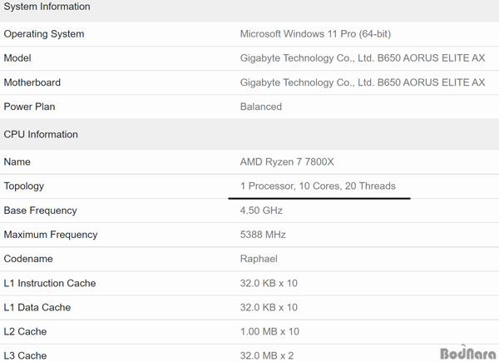
Task: Click the Motherboard row label
Action: 32,82
